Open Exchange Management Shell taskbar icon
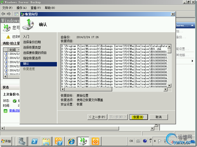Screen dimensions: 197x147 tap(58, 141)
